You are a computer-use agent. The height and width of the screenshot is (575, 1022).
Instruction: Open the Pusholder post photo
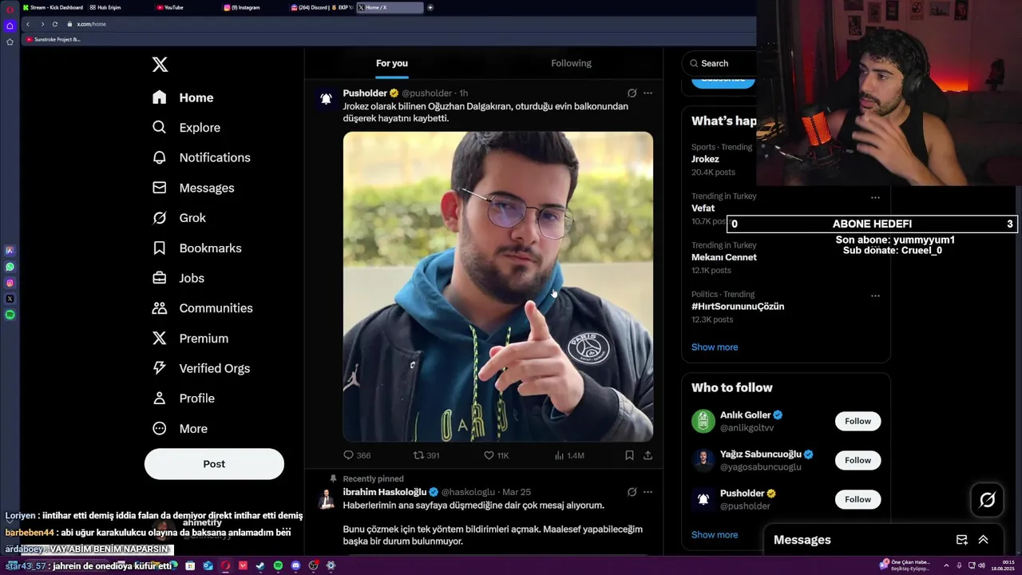498,287
